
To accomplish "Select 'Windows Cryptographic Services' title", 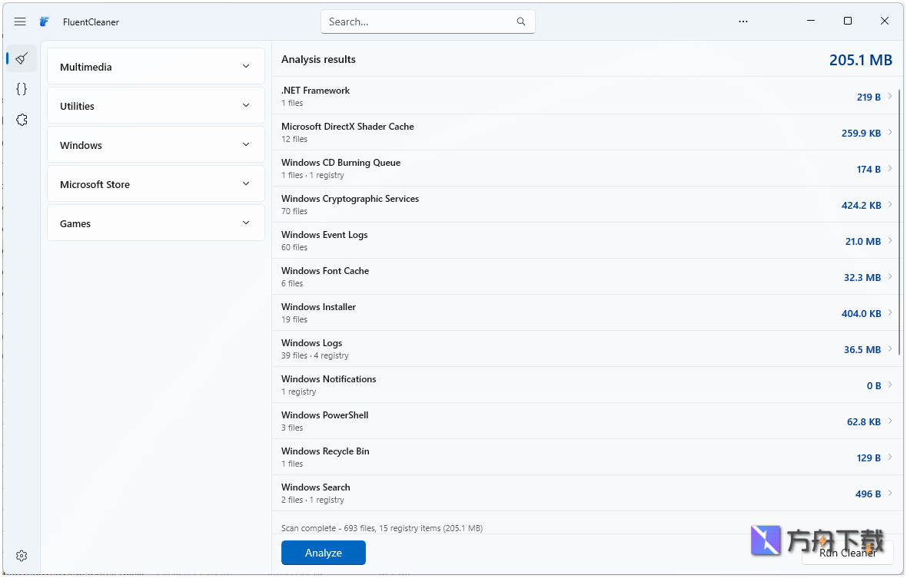I will point(350,199).
